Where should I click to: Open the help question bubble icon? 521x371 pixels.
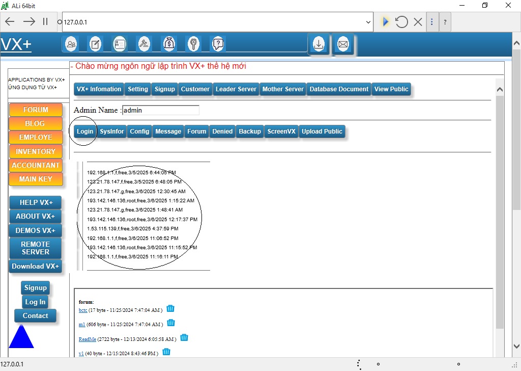coord(218,44)
